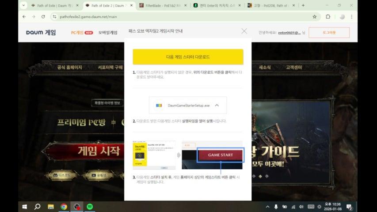
Task: Click the 확률형 아이템 정보 button
Action: [107, 103]
